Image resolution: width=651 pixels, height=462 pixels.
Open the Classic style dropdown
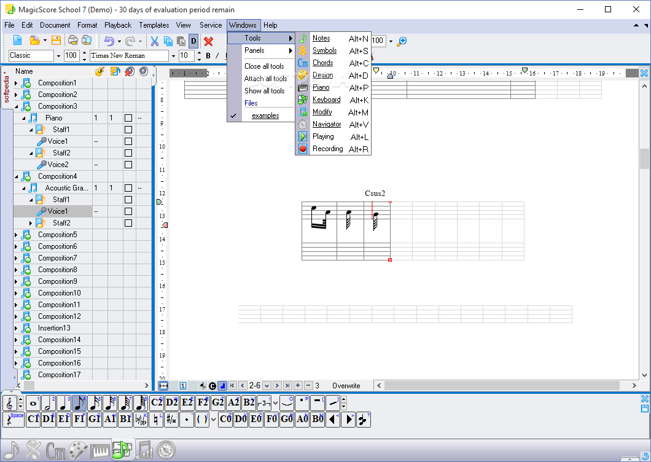(x=58, y=56)
